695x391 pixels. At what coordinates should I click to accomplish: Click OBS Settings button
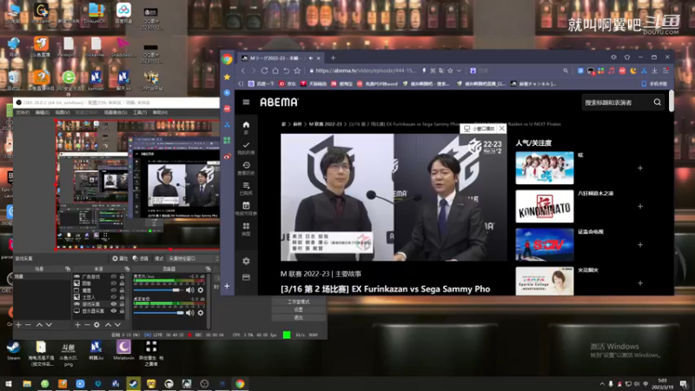298,309
